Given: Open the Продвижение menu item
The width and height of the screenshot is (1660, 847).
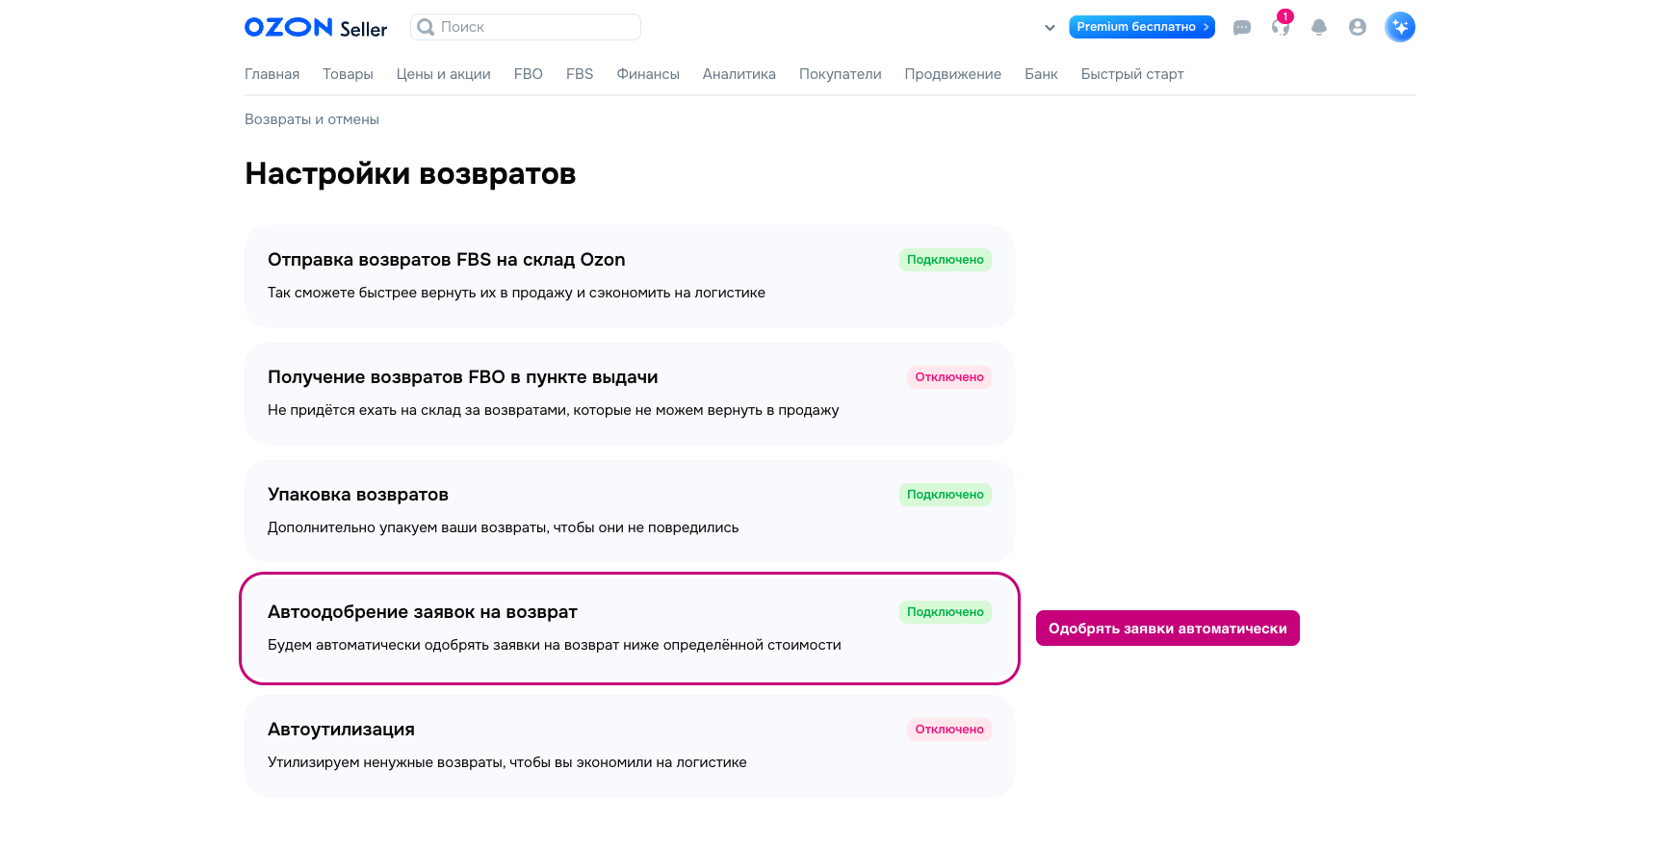Looking at the screenshot, I should (x=953, y=74).
